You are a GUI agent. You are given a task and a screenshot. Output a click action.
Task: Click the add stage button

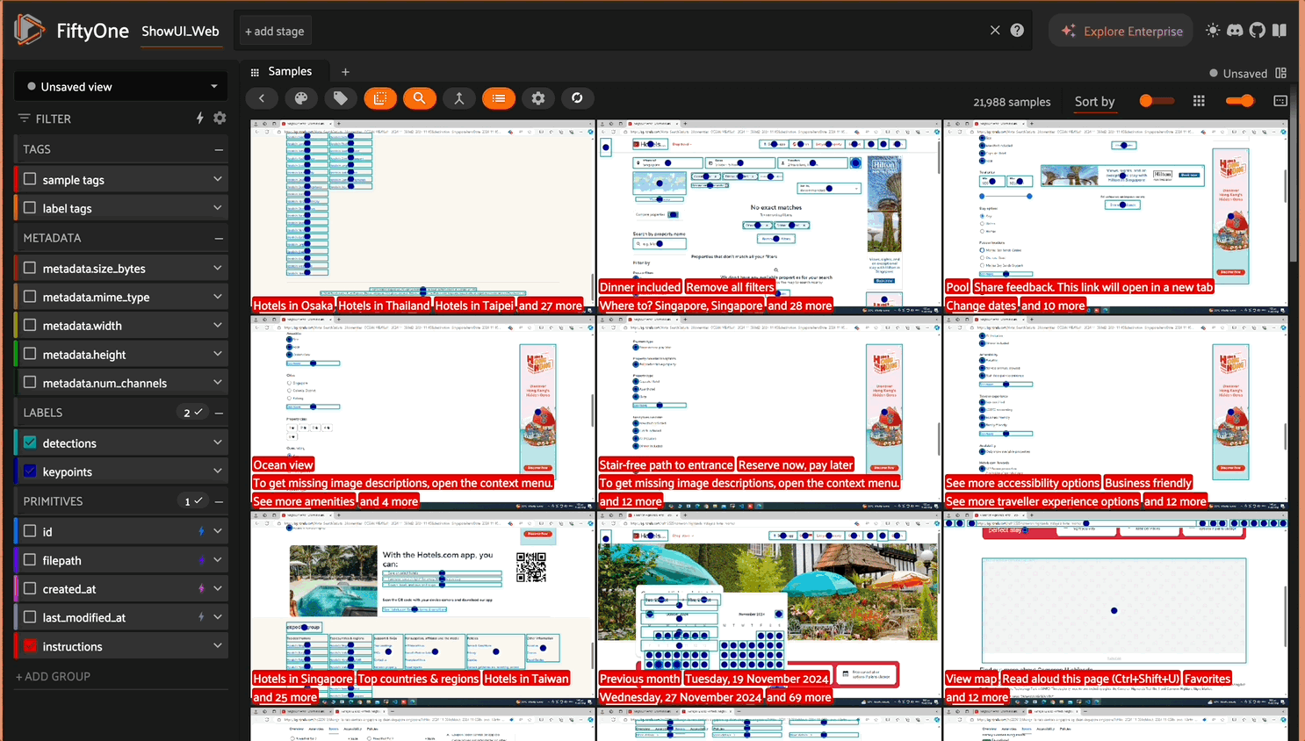pos(275,32)
